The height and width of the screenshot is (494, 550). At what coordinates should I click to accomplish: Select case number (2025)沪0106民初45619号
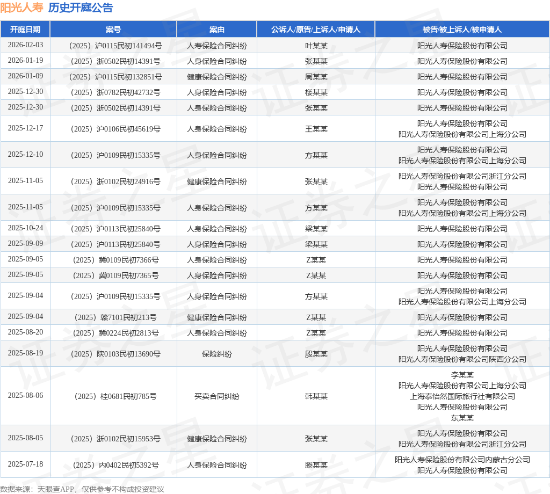[113, 129]
